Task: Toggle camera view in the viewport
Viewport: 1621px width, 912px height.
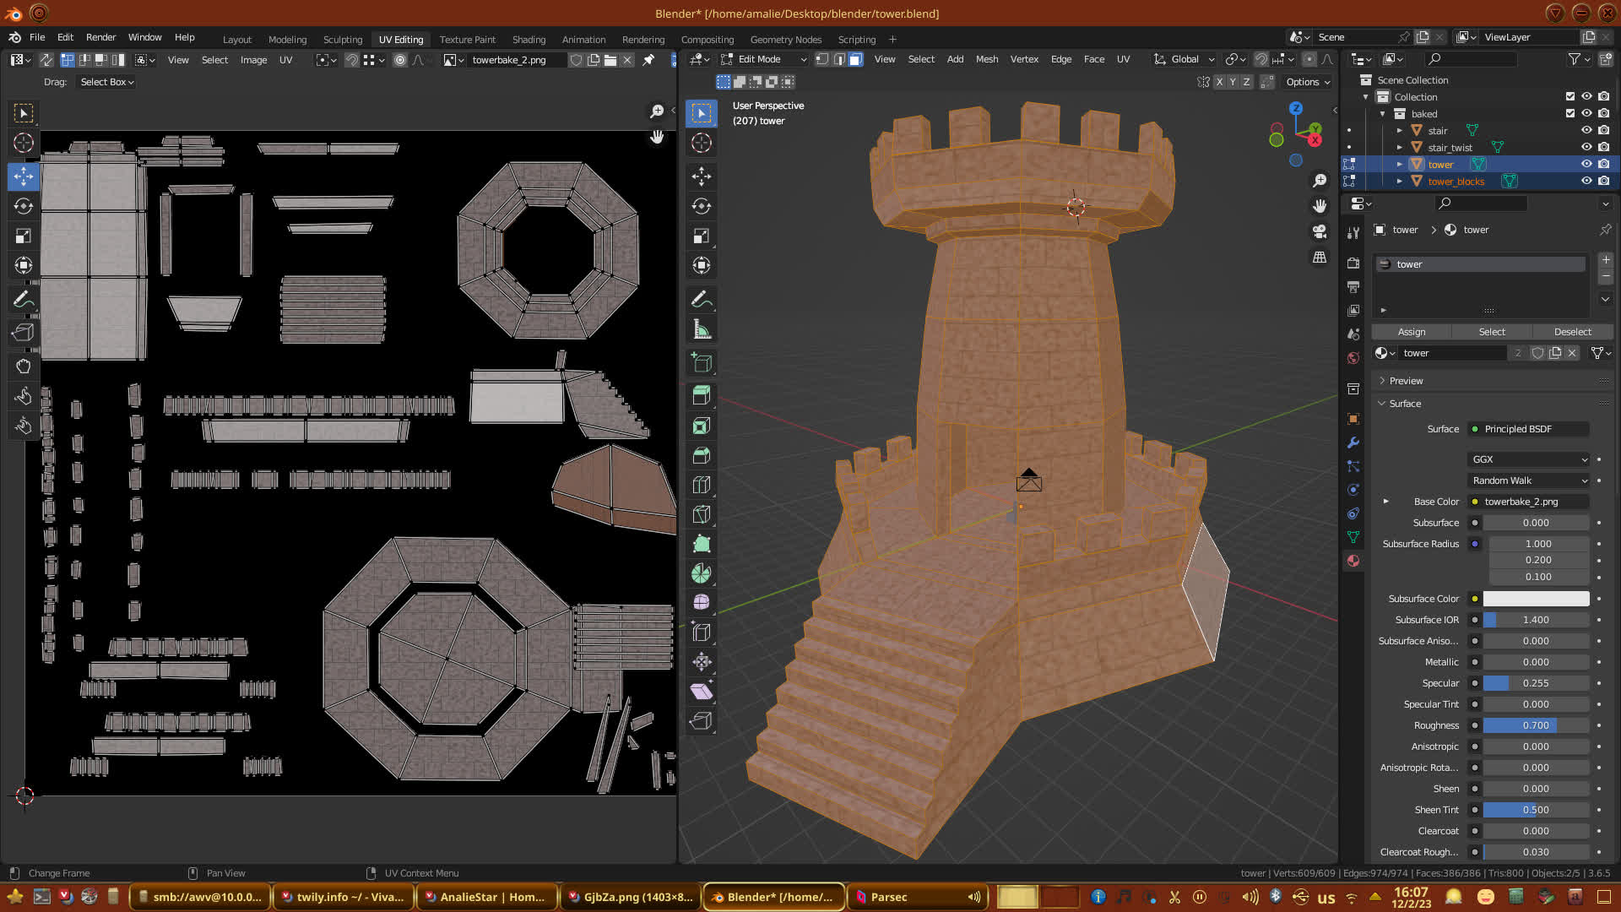Action: pyautogui.click(x=1320, y=231)
